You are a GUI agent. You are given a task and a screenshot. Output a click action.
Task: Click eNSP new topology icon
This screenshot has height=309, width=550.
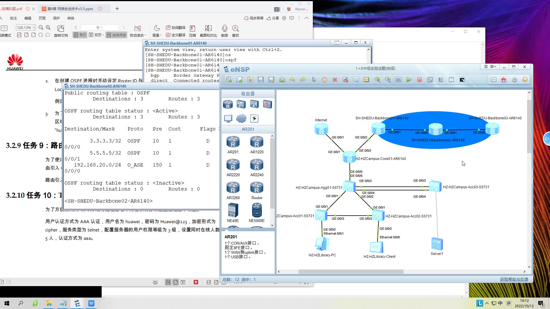(229, 80)
